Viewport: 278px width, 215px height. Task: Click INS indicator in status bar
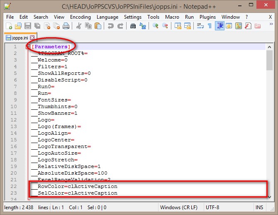coord(259,208)
